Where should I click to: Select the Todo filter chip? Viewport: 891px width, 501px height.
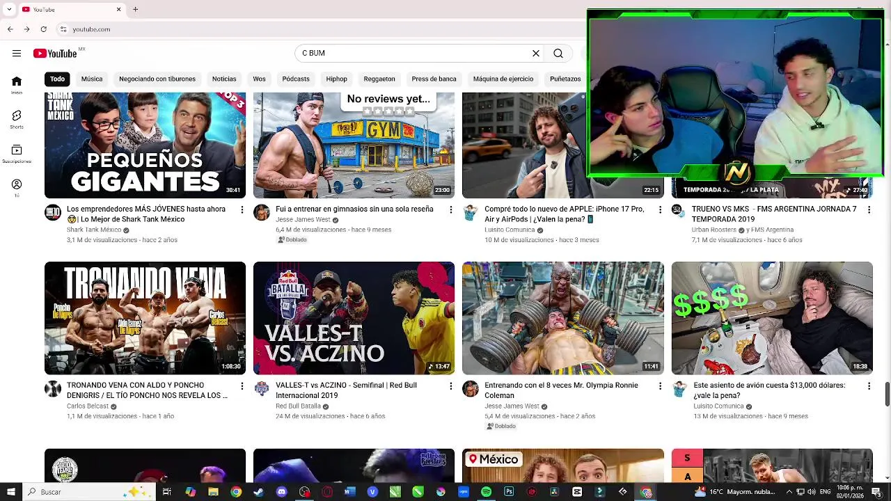(57, 79)
